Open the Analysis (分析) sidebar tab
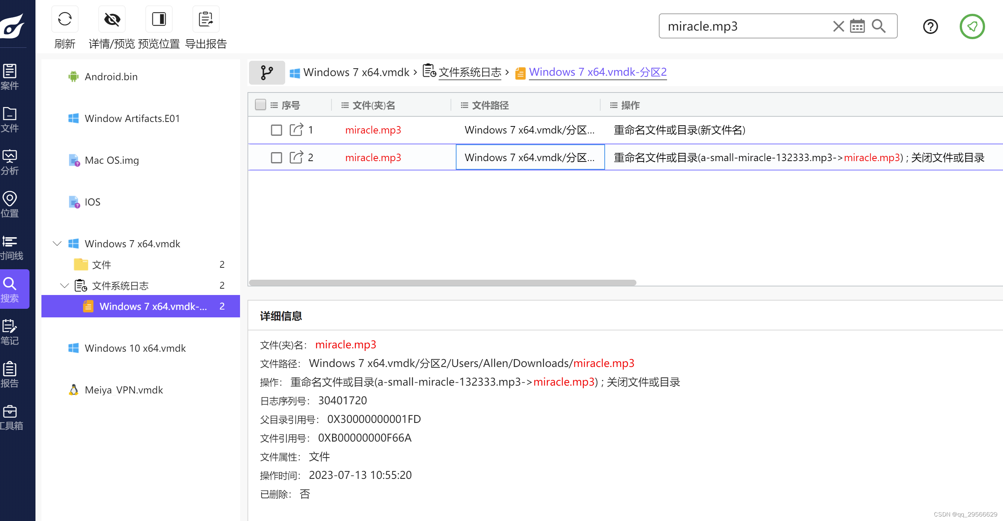 click(10, 162)
